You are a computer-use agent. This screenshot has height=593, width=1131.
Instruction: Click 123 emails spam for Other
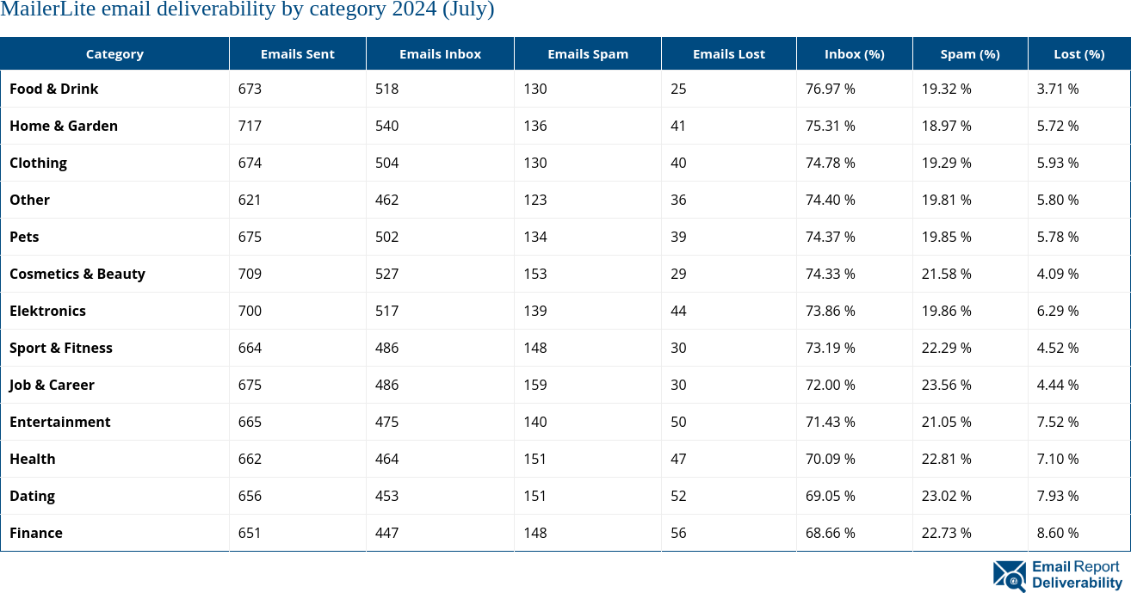click(535, 200)
